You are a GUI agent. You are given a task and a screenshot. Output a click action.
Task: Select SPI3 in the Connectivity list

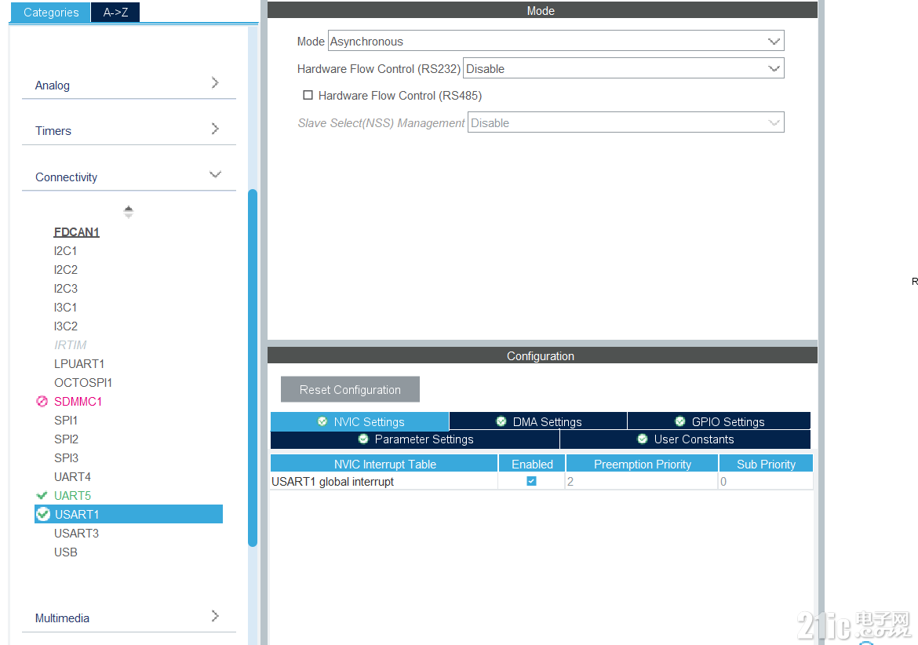pos(66,457)
